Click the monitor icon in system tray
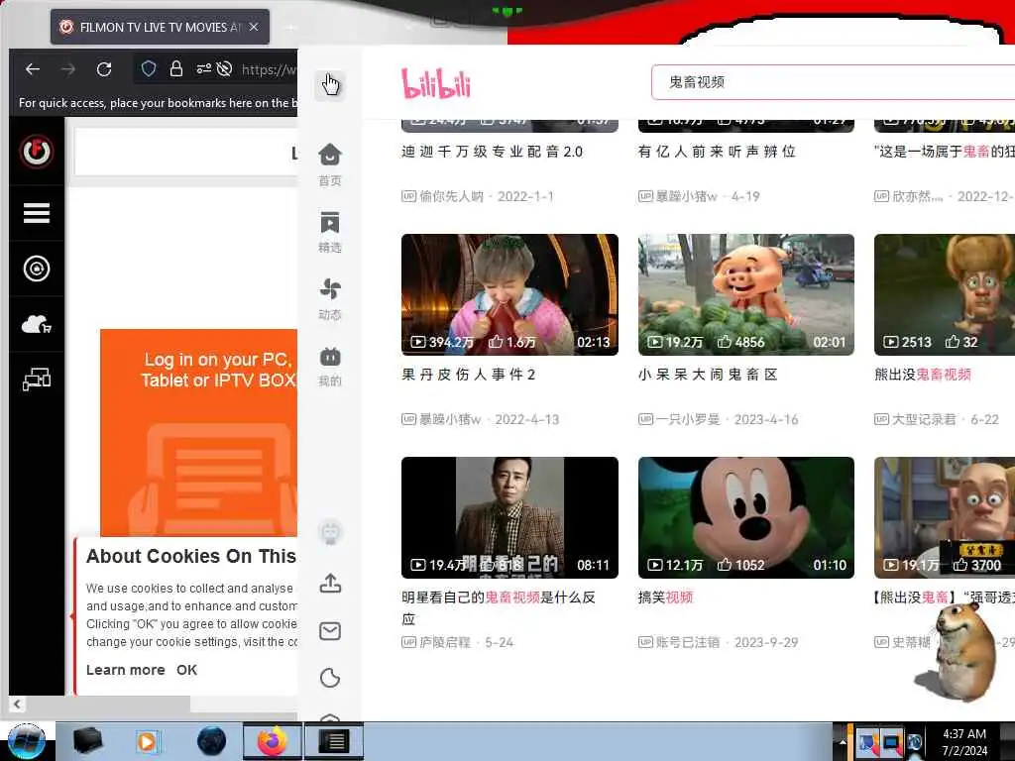This screenshot has width=1015, height=761. pyautogui.click(x=891, y=742)
